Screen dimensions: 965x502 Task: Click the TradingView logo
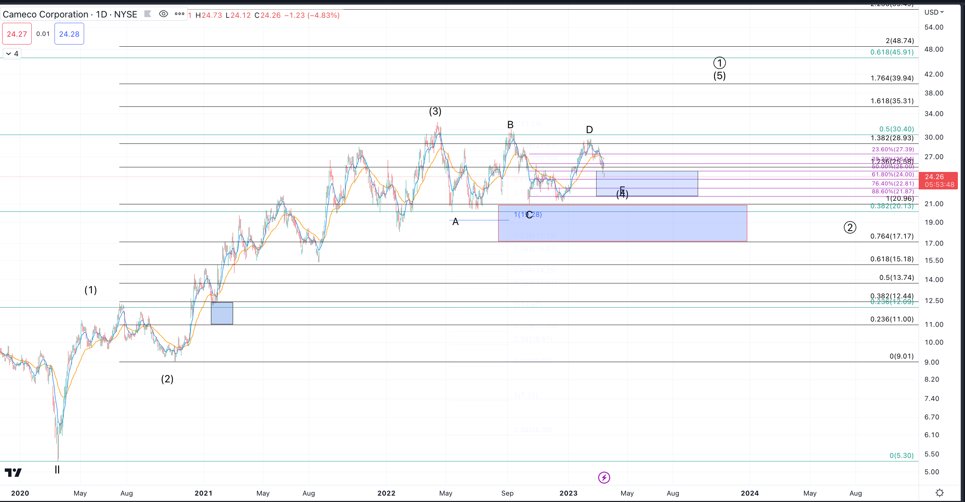pos(14,472)
